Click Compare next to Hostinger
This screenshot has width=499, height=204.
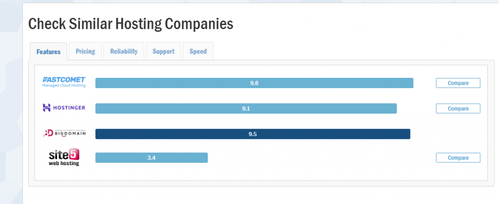[458, 109]
